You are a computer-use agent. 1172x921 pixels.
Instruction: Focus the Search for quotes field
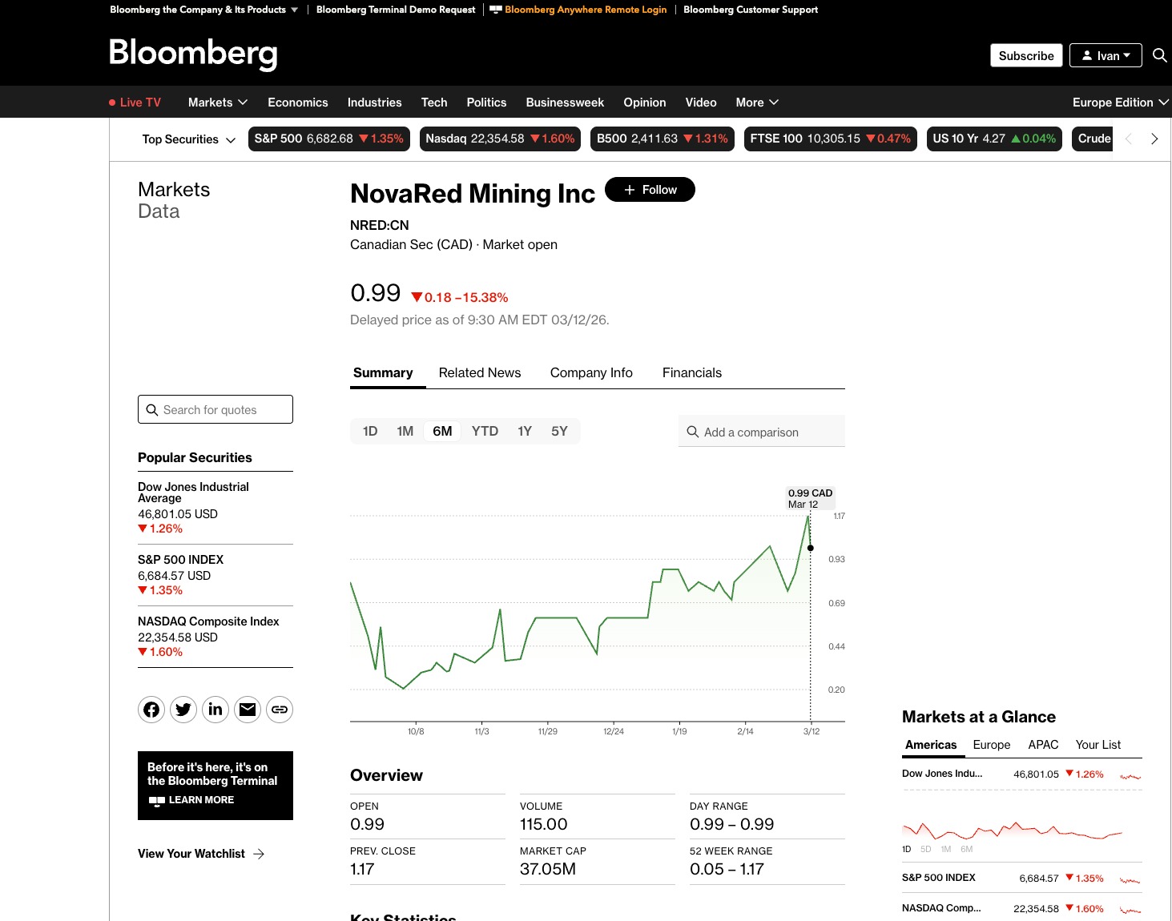tap(215, 410)
